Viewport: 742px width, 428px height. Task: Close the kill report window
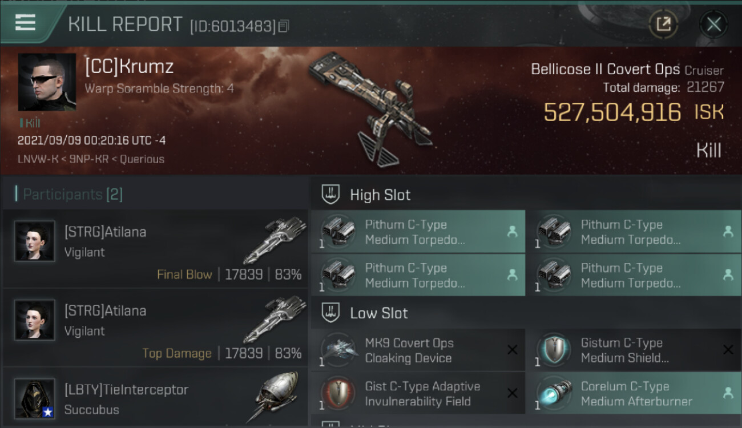click(713, 24)
